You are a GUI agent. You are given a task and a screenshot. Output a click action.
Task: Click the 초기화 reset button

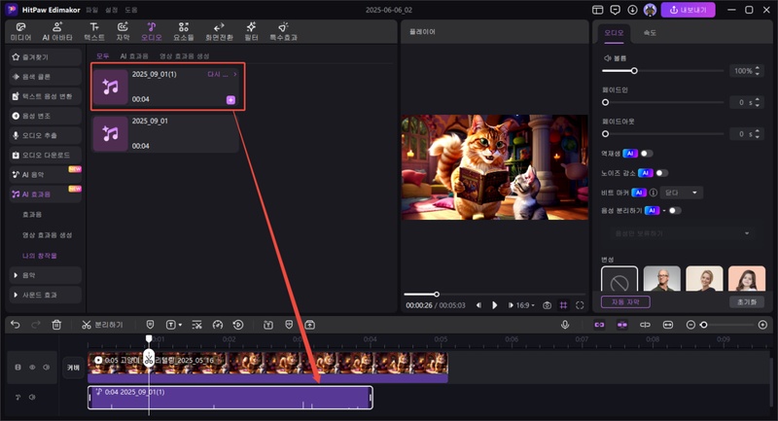[747, 301]
